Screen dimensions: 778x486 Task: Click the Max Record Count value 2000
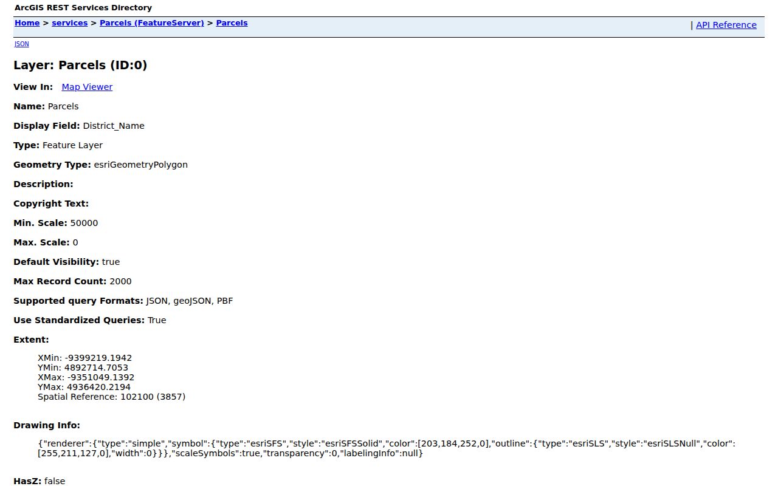[x=120, y=281]
